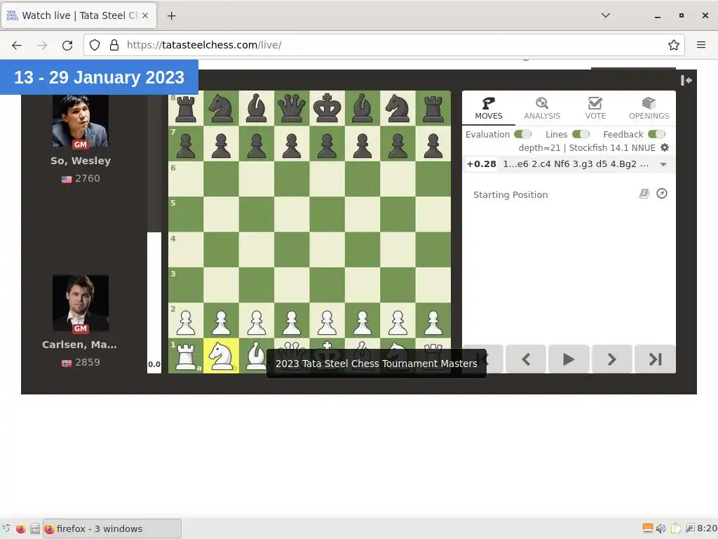The image size is (718, 539).
Task: Click the 13 - 29 January 2023 banner
Action: [x=99, y=77]
